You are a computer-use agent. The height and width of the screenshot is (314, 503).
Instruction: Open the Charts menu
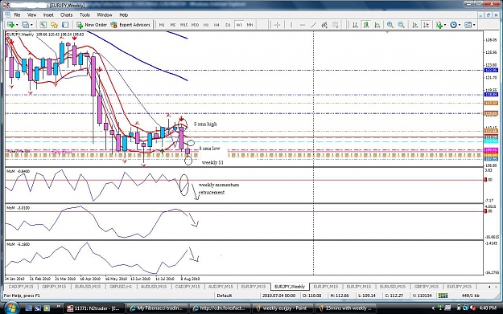67,14
